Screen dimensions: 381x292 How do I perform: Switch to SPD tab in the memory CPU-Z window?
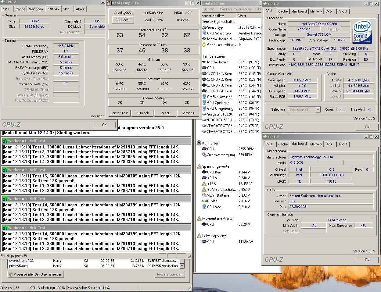(x=66, y=9)
